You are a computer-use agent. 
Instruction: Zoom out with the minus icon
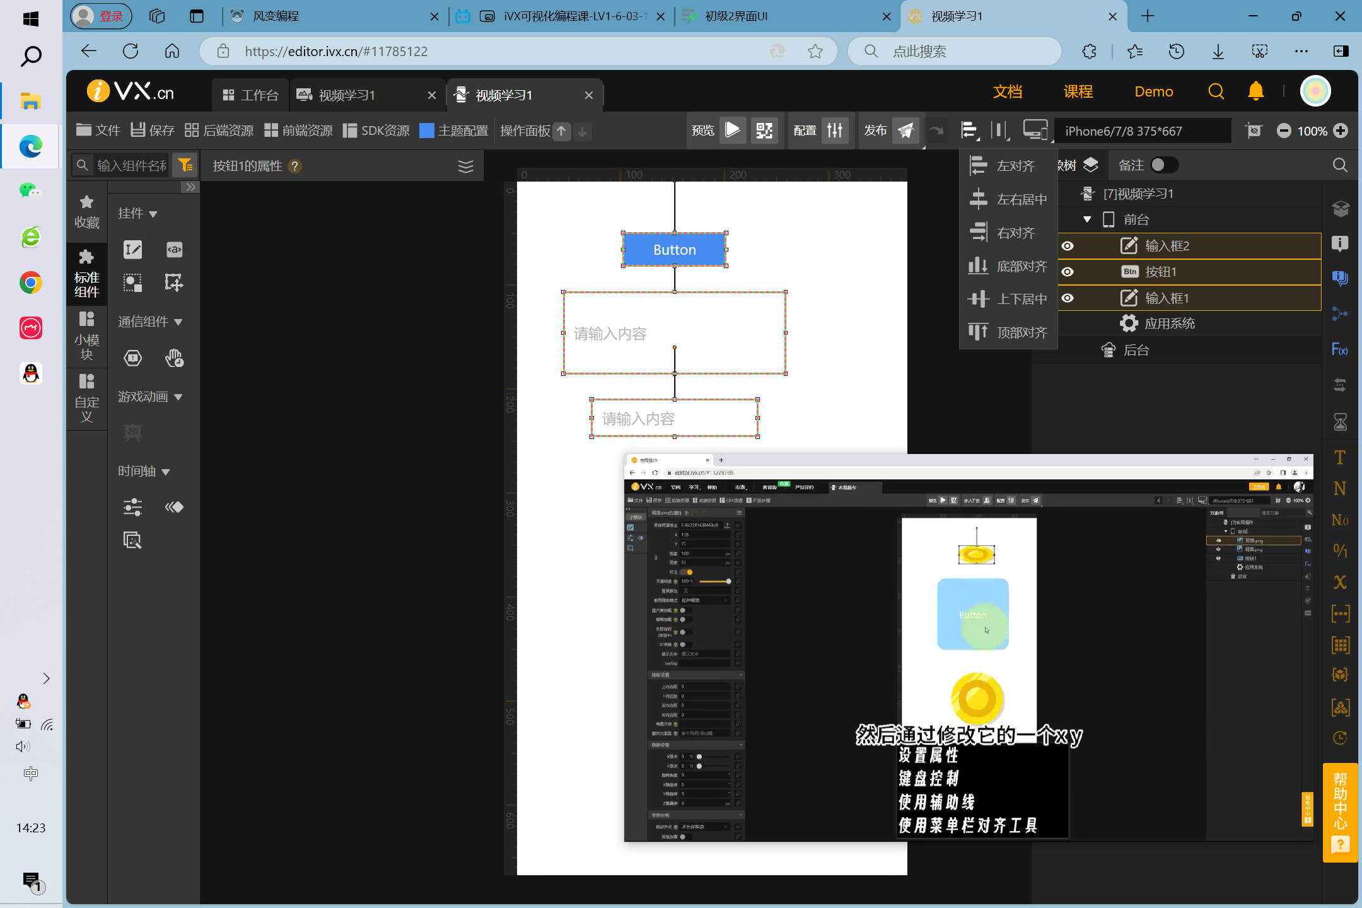[x=1284, y=131]
